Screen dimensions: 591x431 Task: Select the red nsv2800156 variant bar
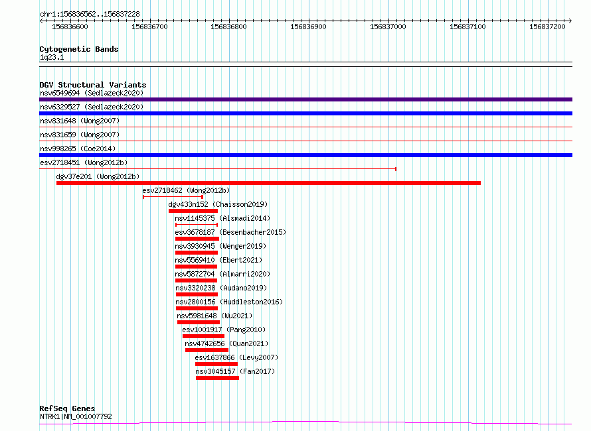tap(197, 308)
